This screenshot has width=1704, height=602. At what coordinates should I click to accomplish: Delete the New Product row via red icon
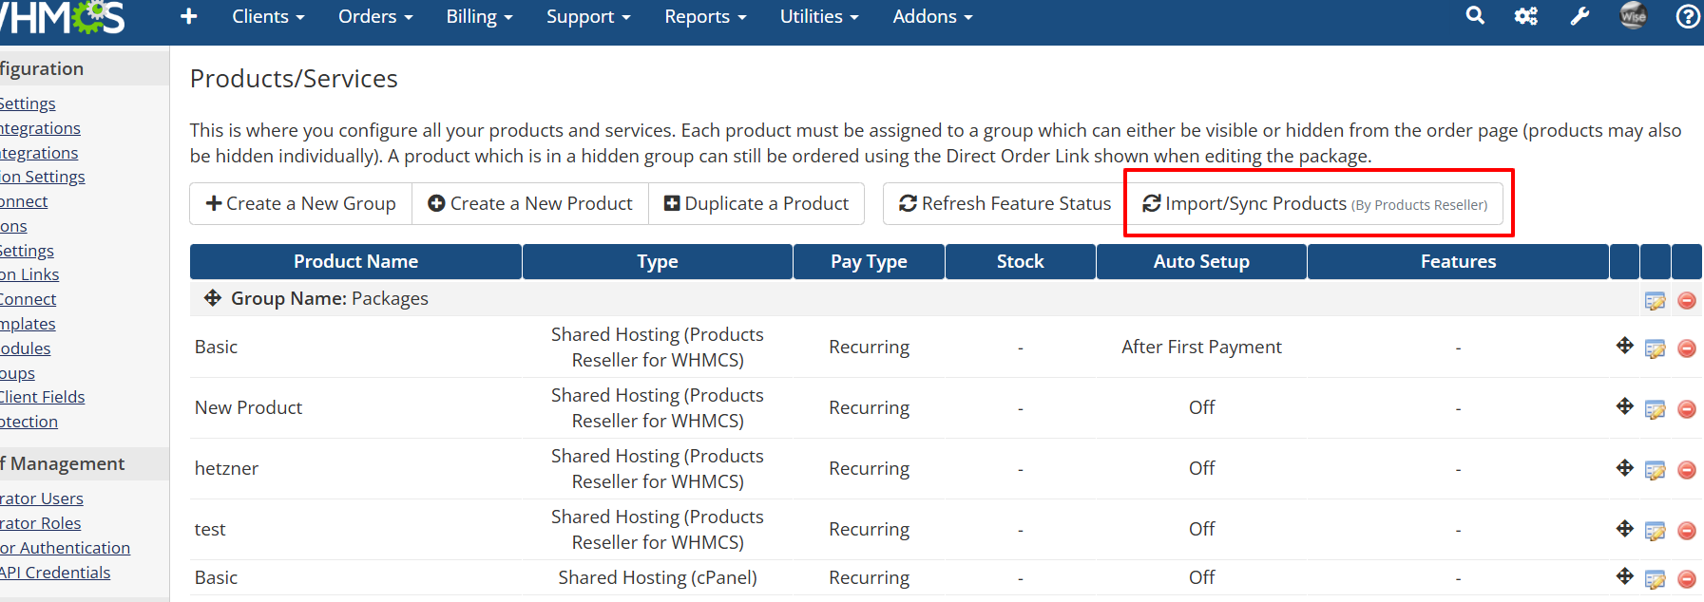point(1687,409)
